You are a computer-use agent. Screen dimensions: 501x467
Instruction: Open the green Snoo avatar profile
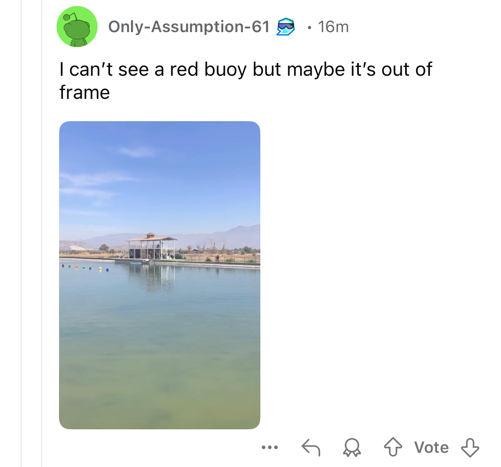(x=77, y=27)
